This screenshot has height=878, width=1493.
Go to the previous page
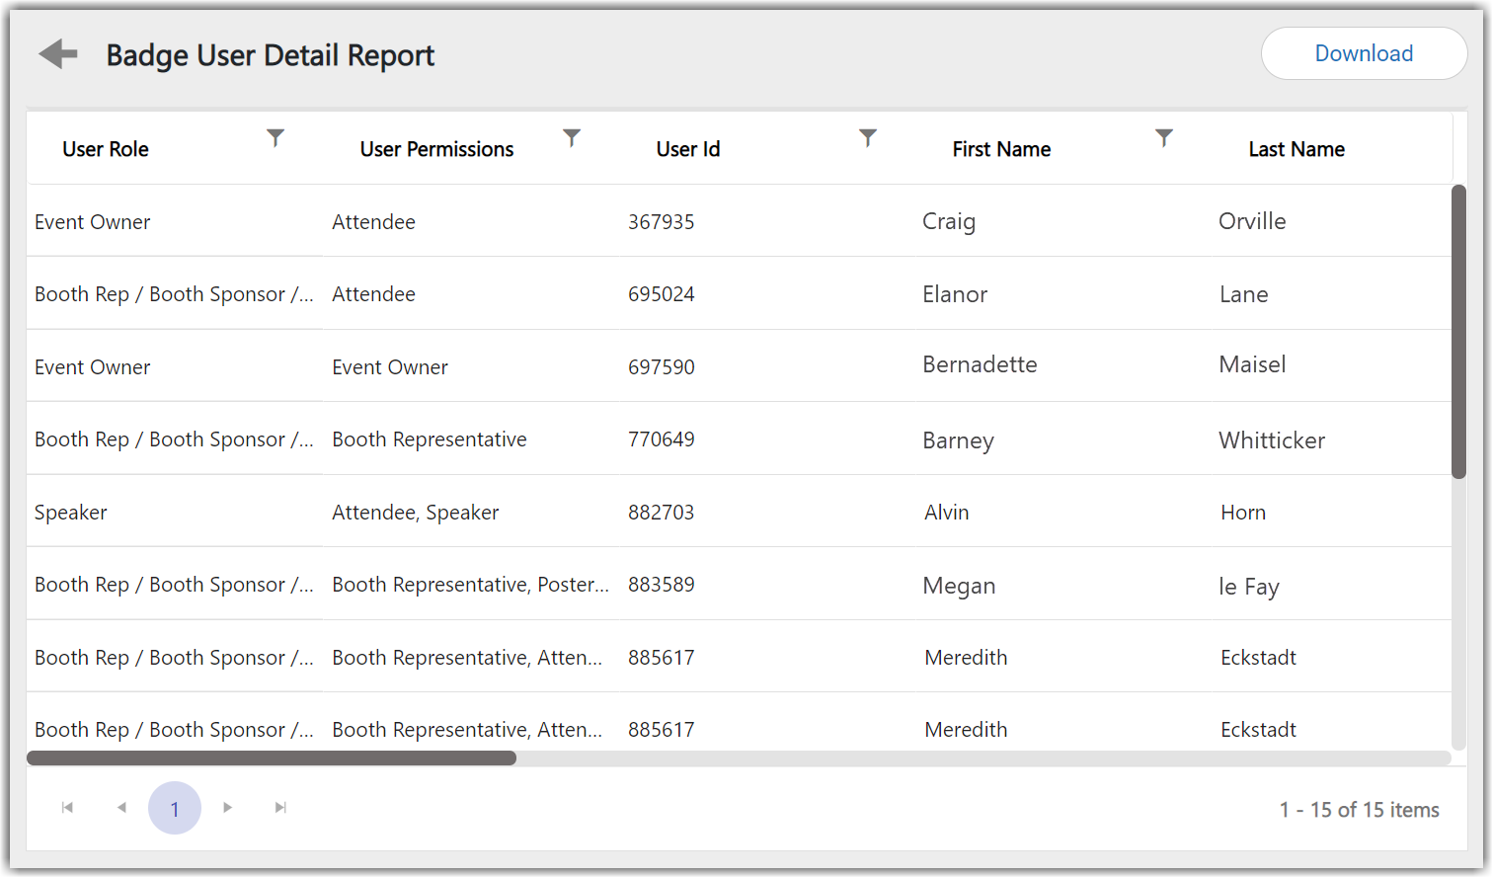coord(121,808)
